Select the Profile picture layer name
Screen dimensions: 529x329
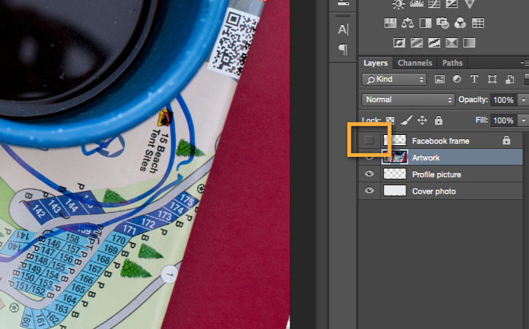tap(436, 175)
